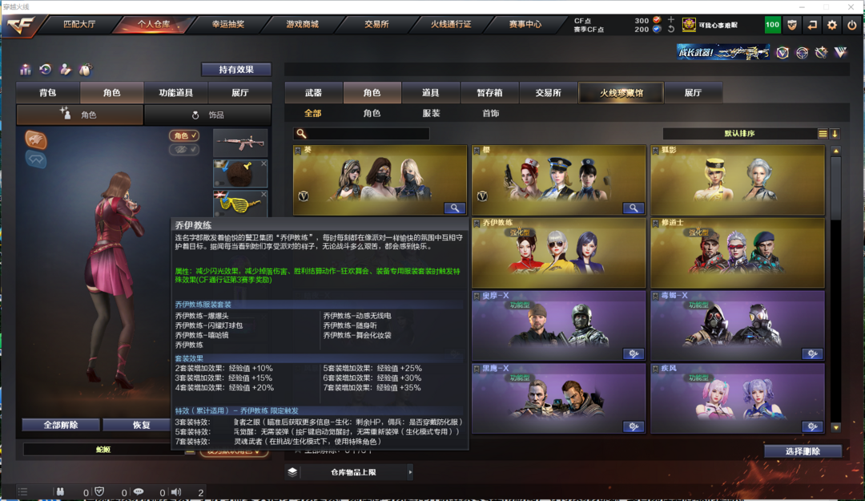Inspect the 葵 character set with its magnifier
865x501 pixels.
click(x=455, y=208)
